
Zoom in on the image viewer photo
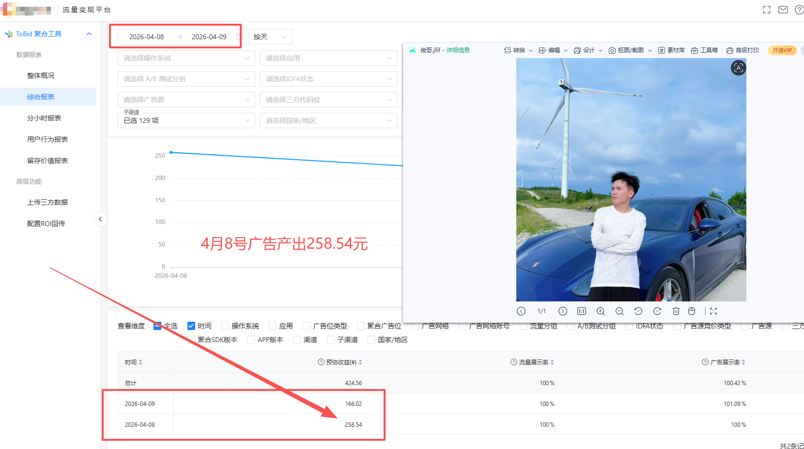(601, 312)
